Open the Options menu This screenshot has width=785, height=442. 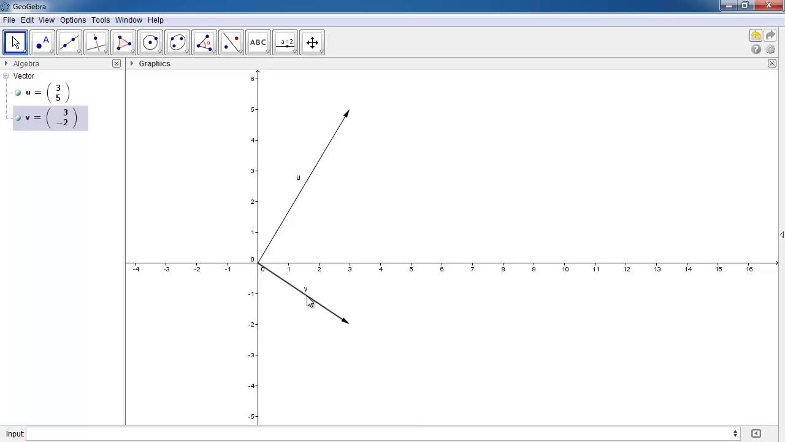(73, 20)
